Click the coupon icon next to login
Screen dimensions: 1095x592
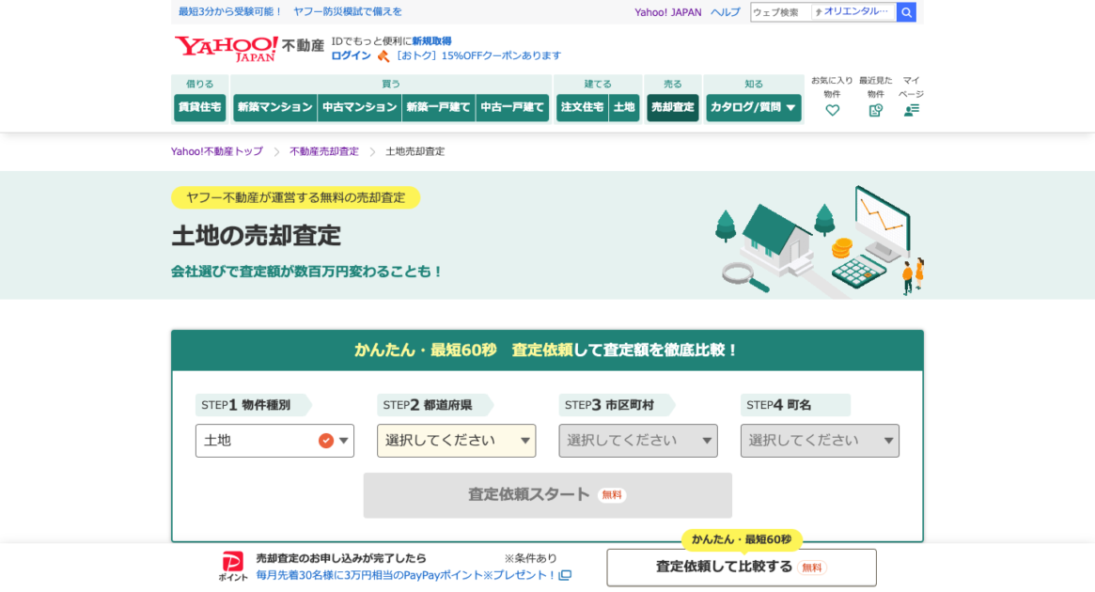click(383, 55)
